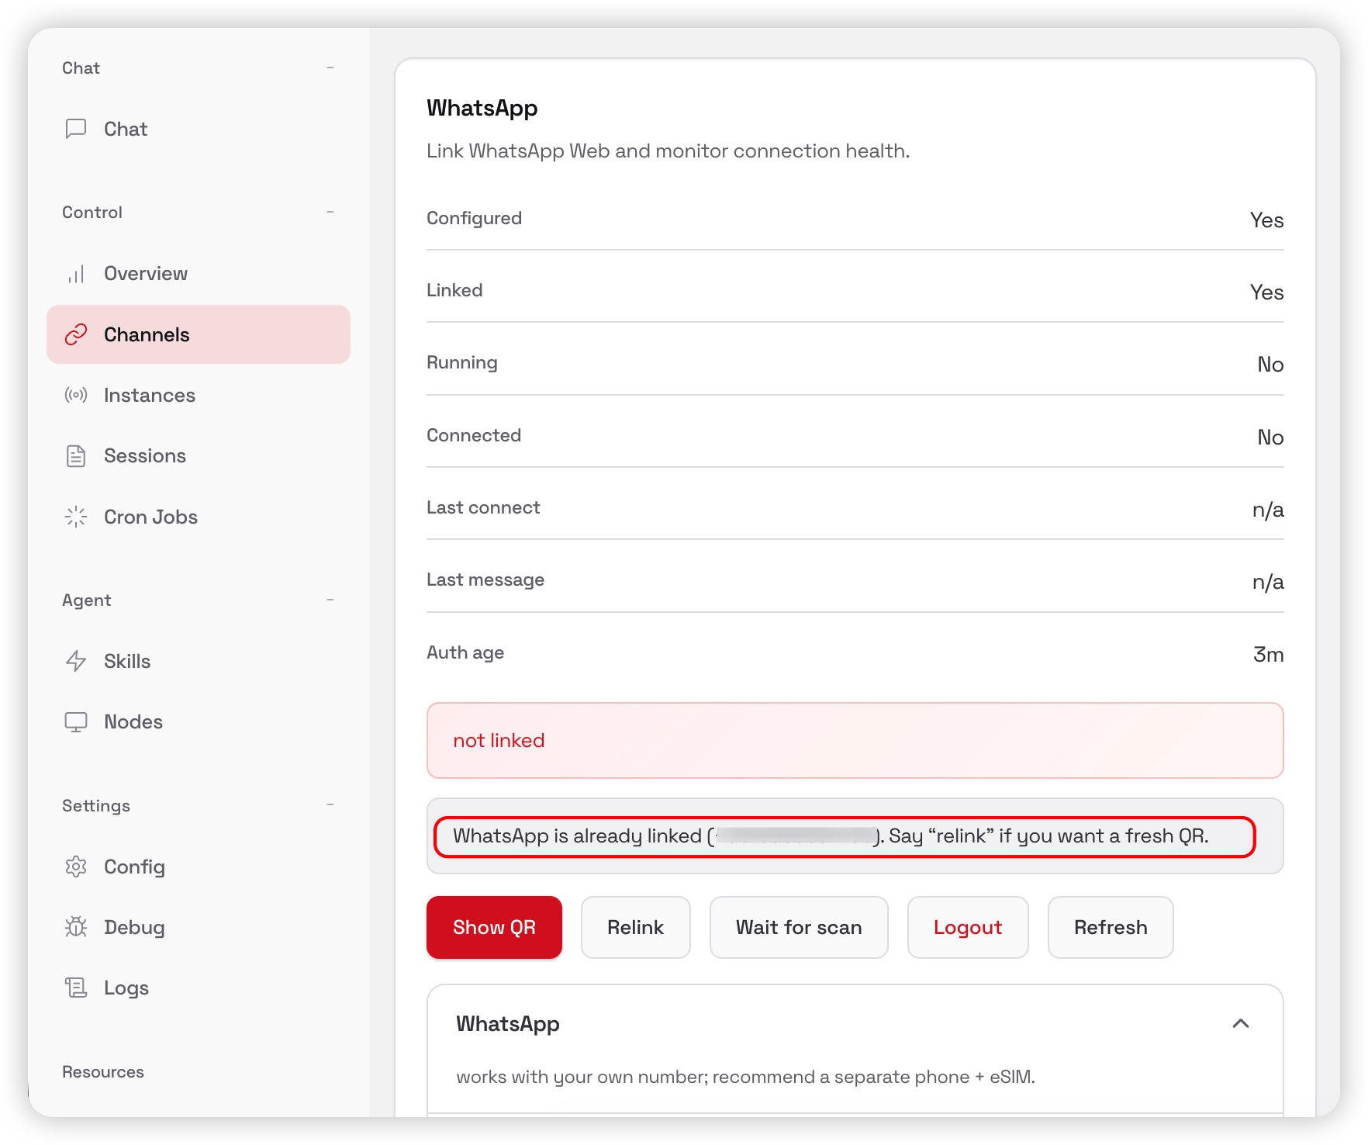This screenshot has width=1368, height=1145.
Task: Navigate to Sessions
Action: 199,456
